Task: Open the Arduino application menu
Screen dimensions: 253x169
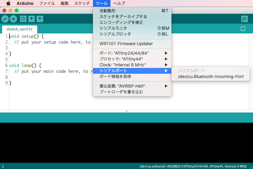Action: pyautogui.click(x=25, y=3)
